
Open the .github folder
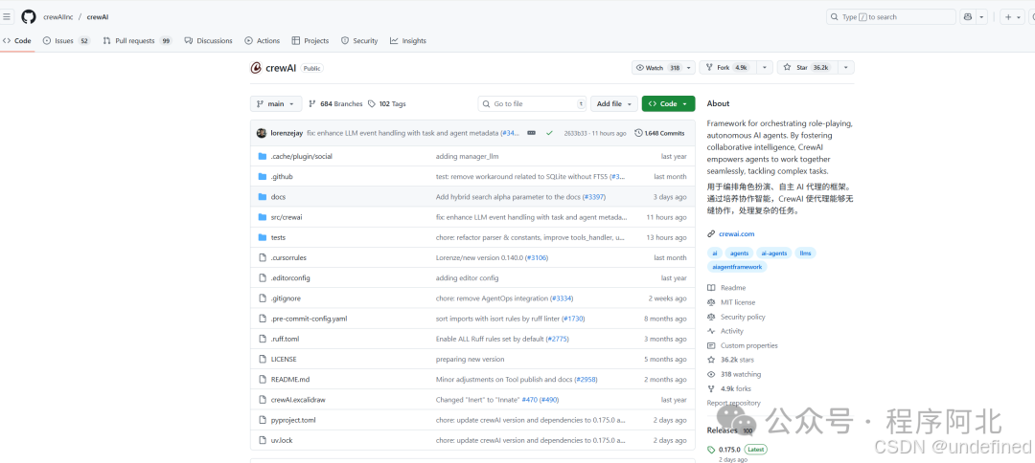tap(281, 177)
